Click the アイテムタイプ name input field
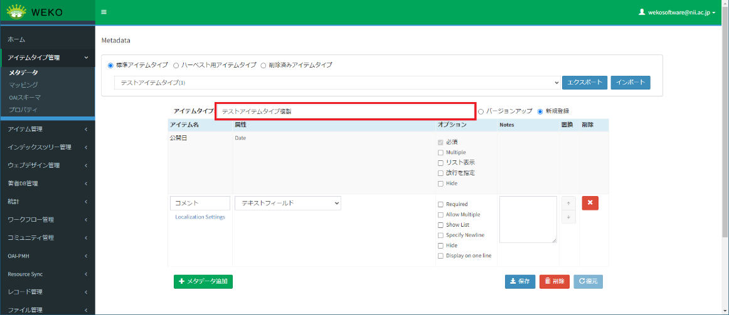729x315 pixels. (344, 111)
